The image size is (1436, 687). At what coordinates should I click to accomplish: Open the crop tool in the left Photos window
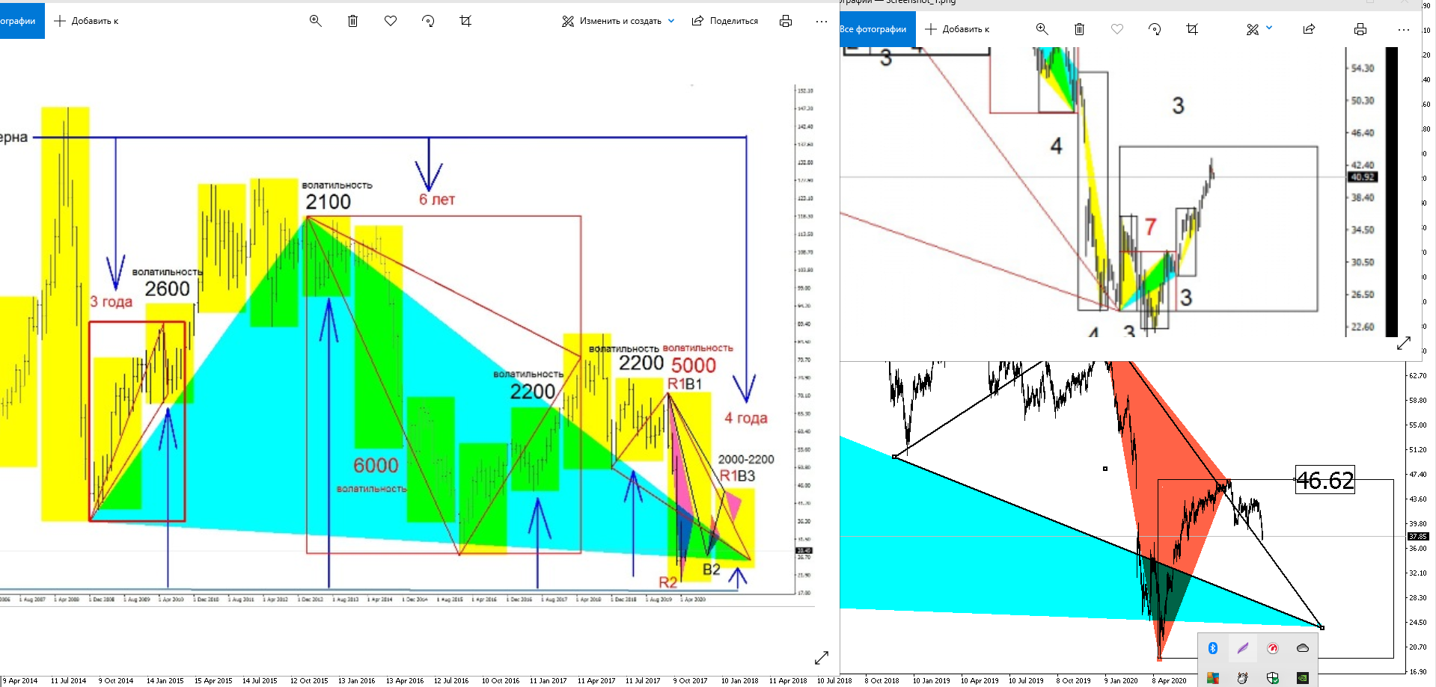coord(465,21)
